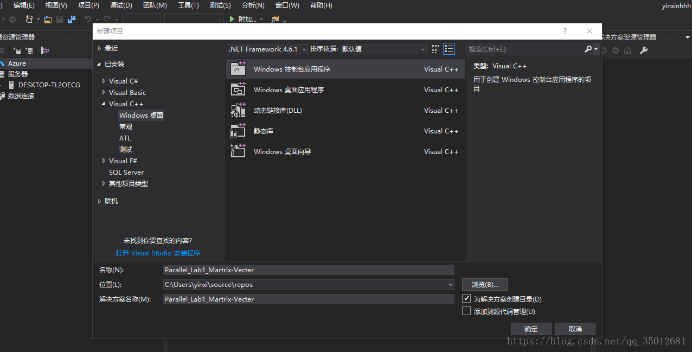Click the 浏览(B)... button
This screenshot has height=352, width=692.
coord(485,284)
